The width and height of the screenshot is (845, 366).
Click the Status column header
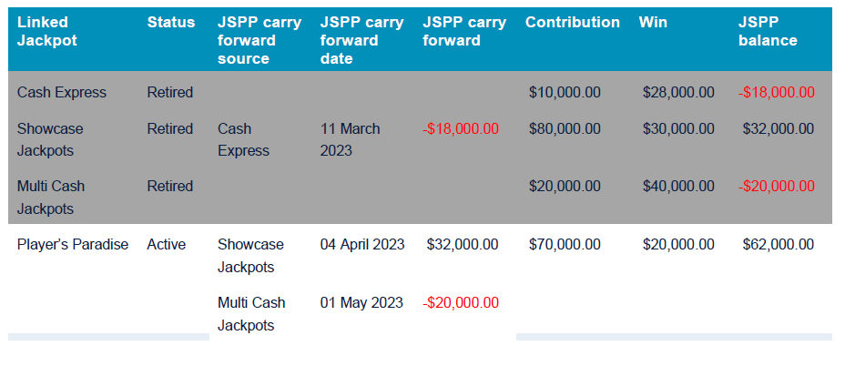pos(170,22)
